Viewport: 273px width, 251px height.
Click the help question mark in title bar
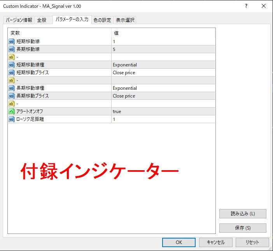pyautogui.click(x=246, y=6)
